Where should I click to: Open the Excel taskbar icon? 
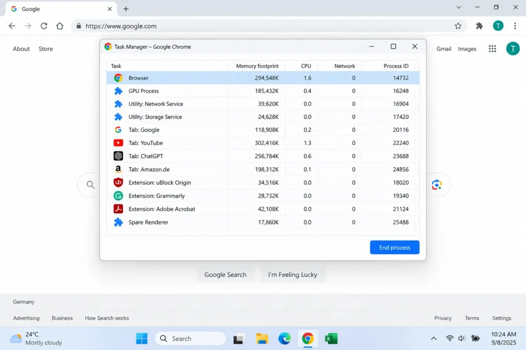(x=331, y=339)
